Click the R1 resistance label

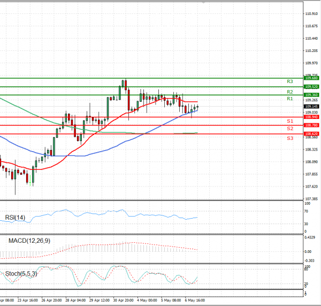(289, 99)
